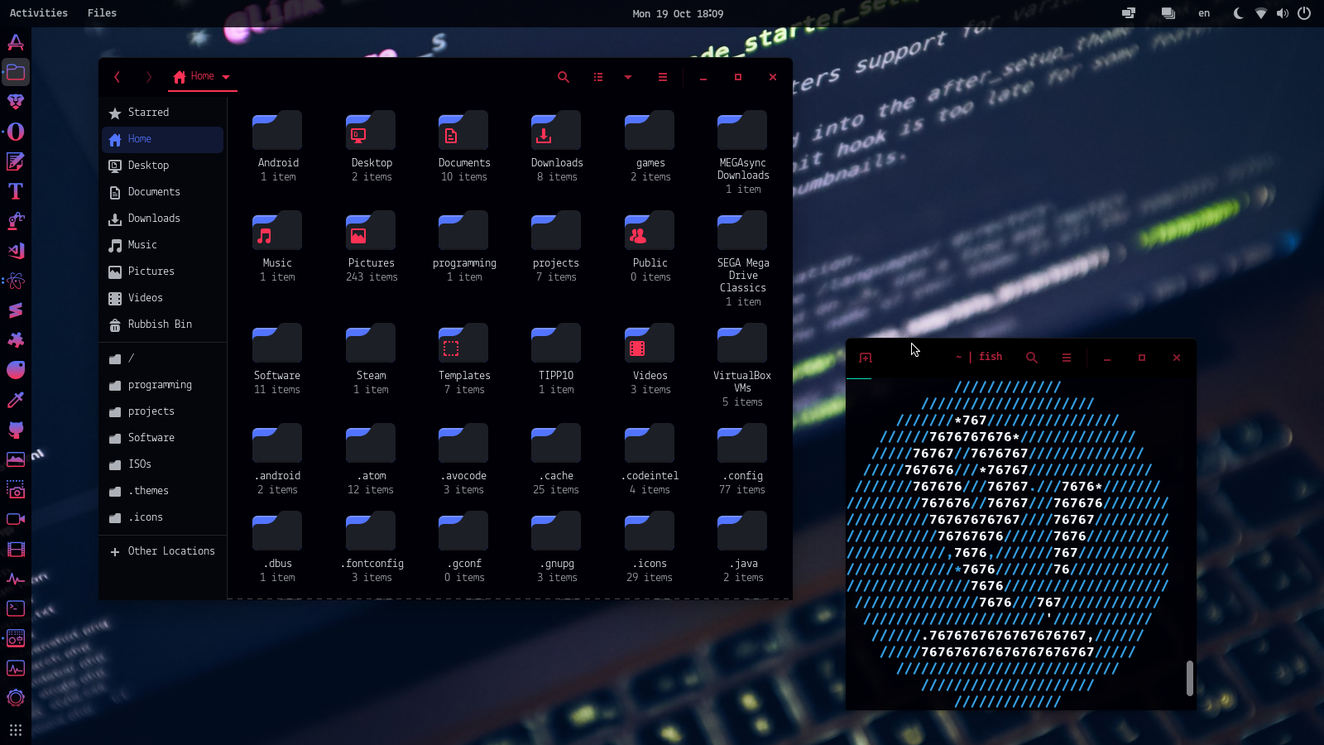Click the search icon in Files toolbar

[x=564, y=77]
